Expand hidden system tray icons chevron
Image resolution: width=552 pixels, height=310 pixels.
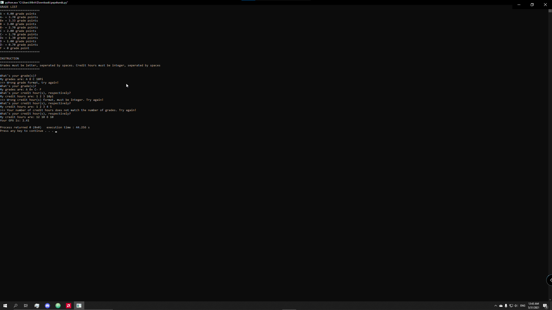[496, 306]
